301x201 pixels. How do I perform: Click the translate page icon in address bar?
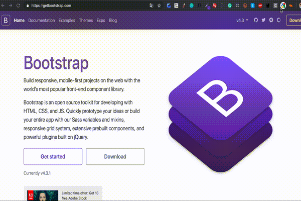click(152, 6)
